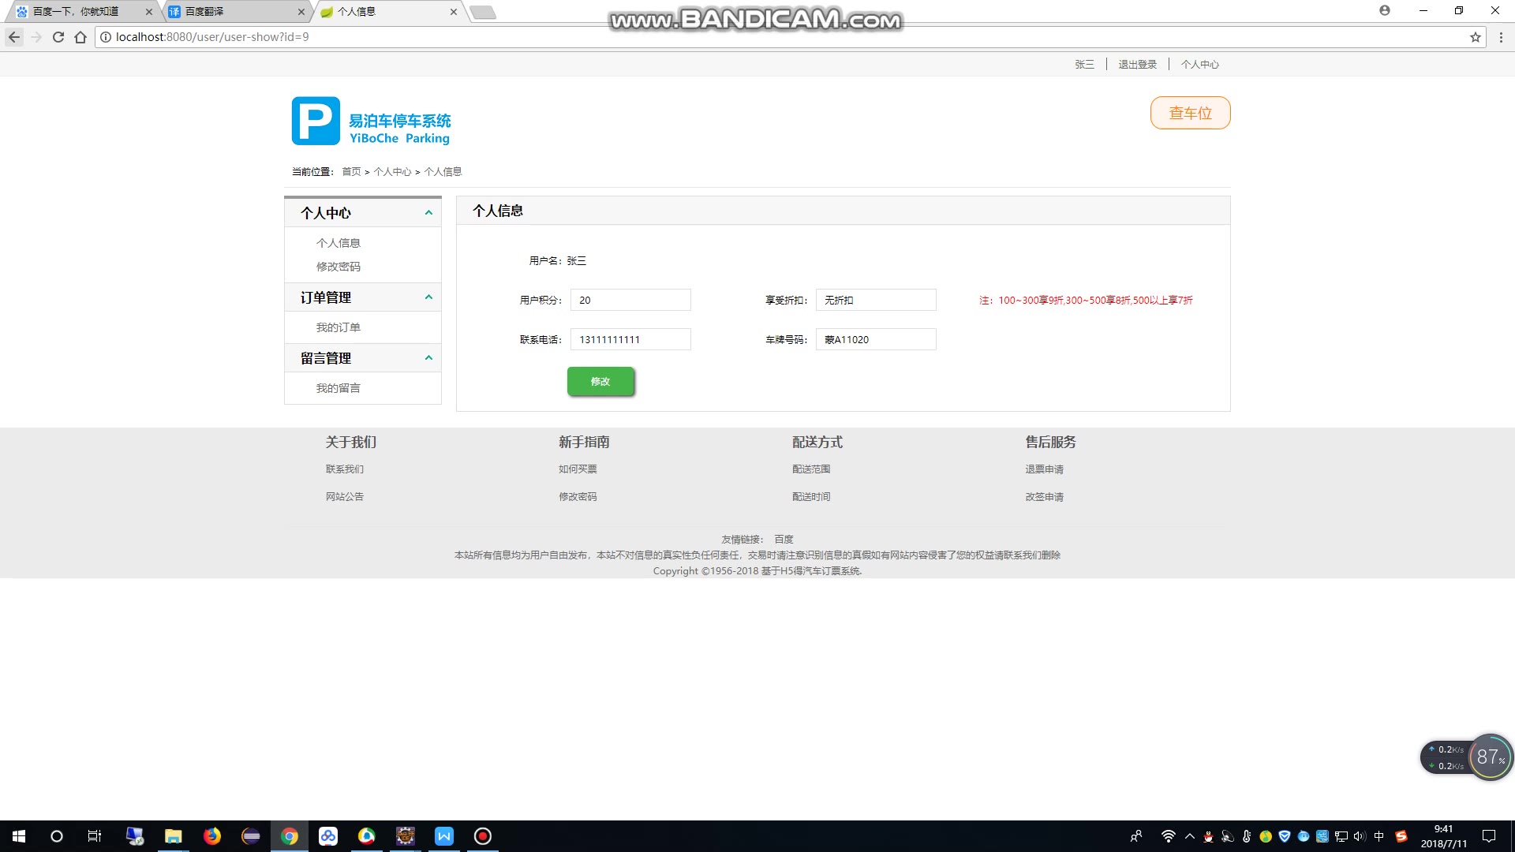This screenshot has height=852, width=1515.
Task: Collapse the 个人中心 sidebar section
Action: pyautogui.click(x=428, y=213)
